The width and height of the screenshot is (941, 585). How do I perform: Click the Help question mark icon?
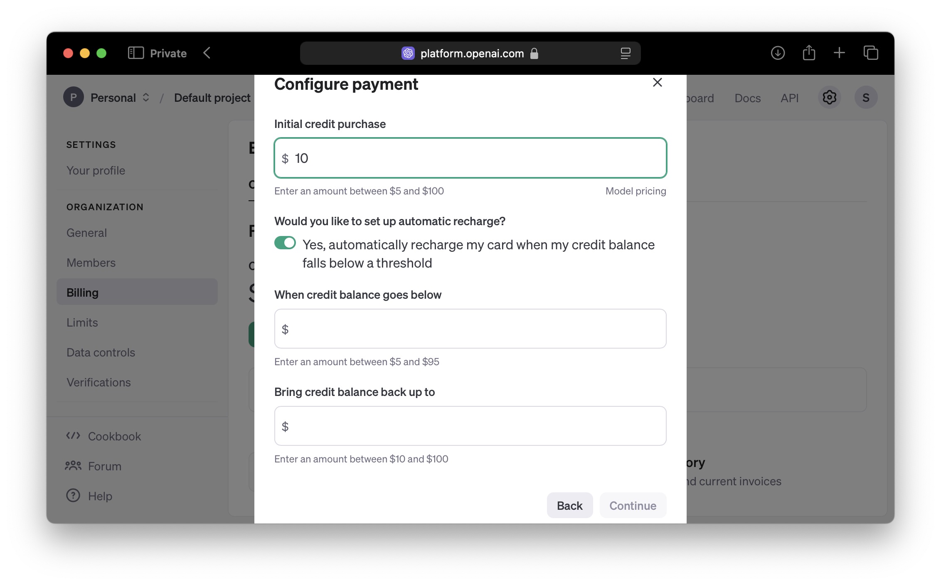point(73,495)
